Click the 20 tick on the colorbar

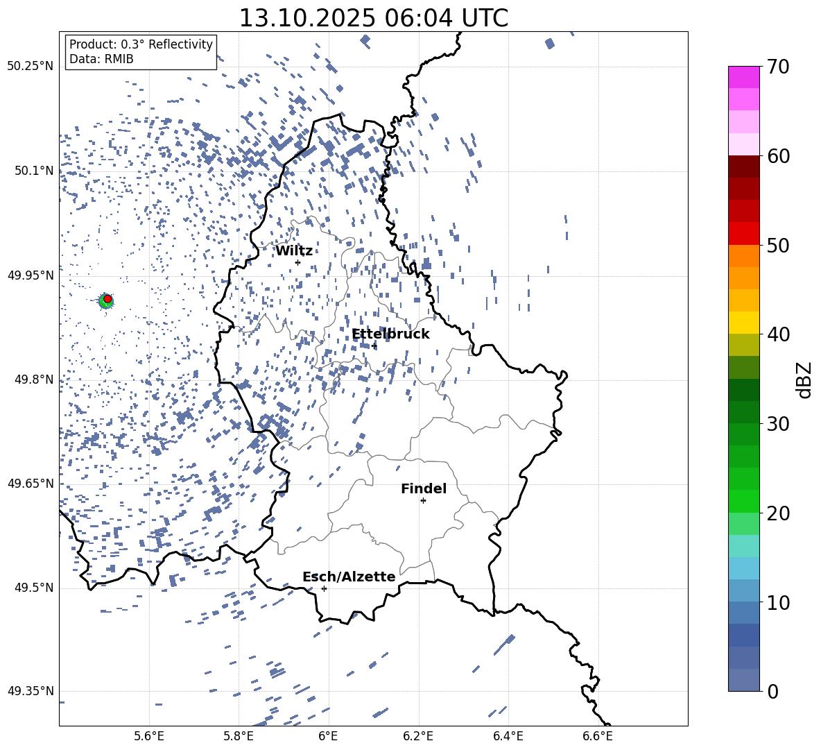pos(779,513)
